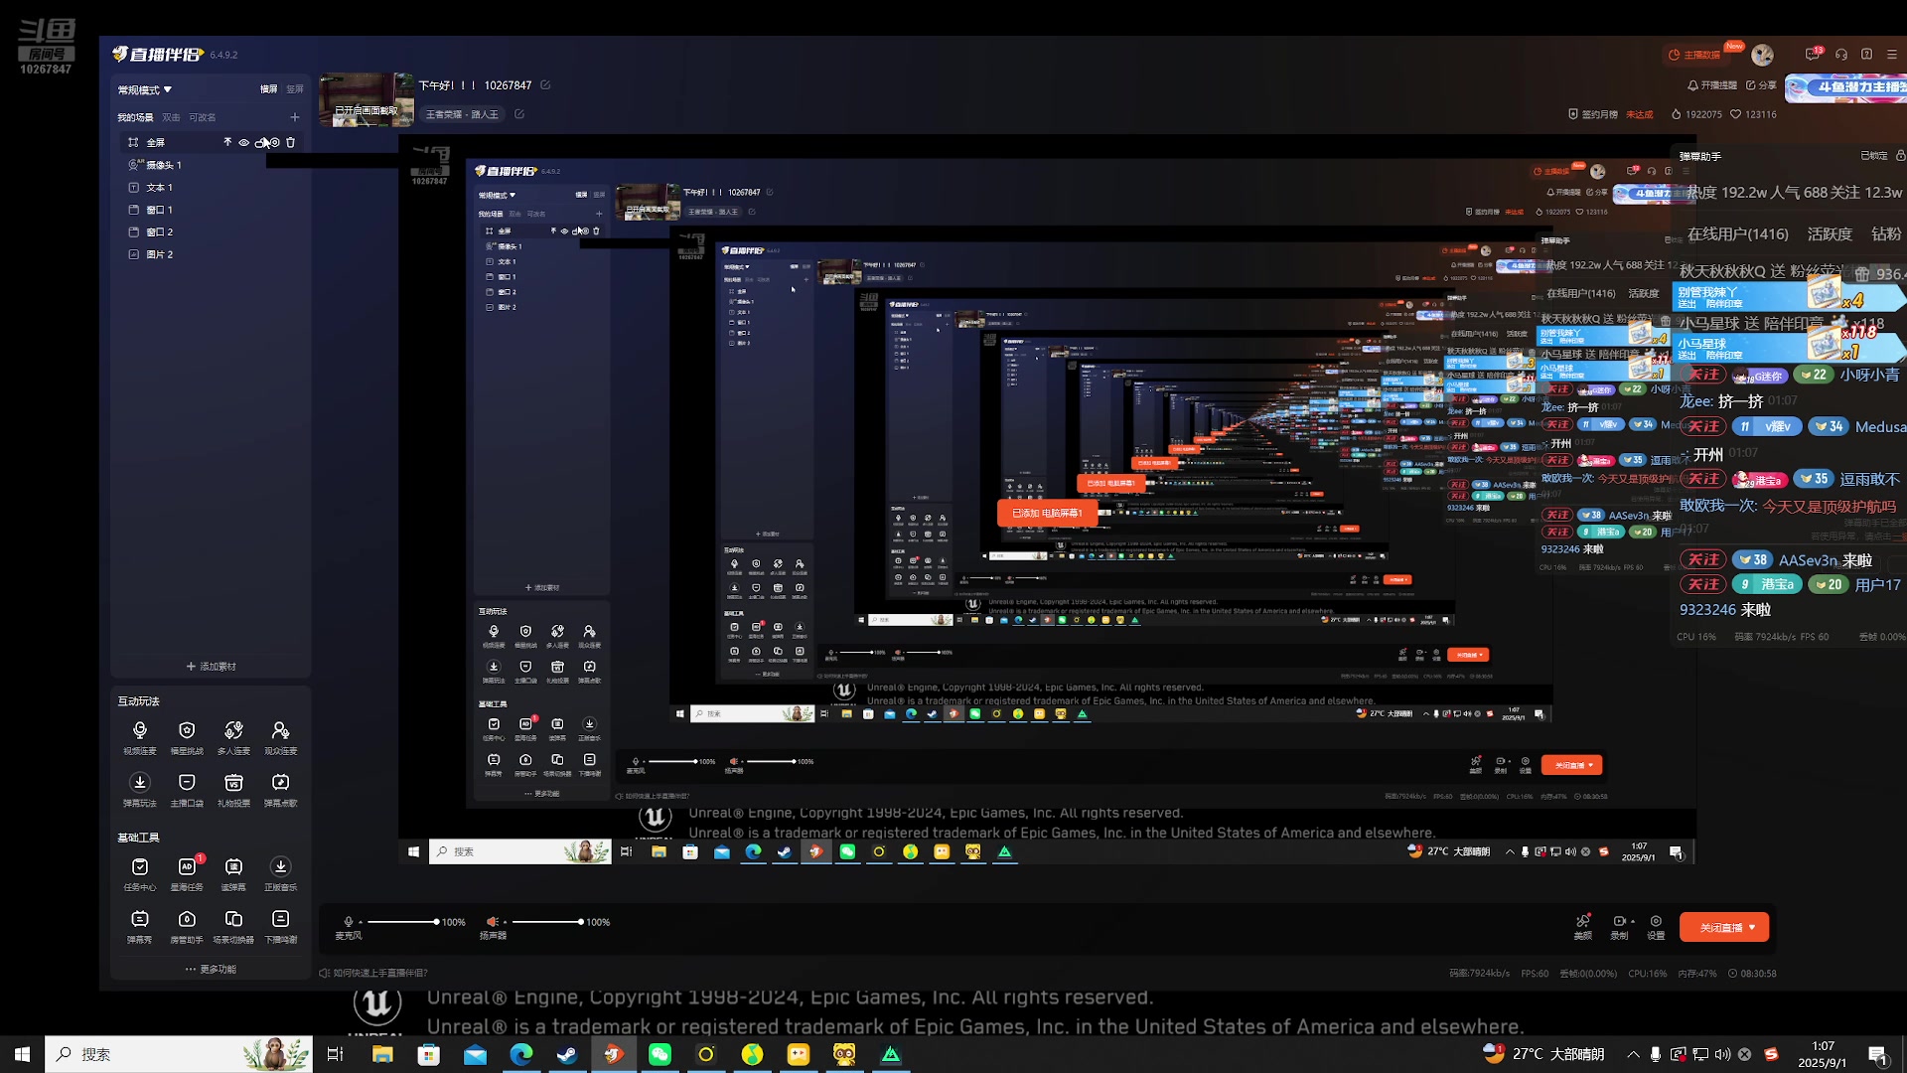This screenshot has height=1073, width=1907.
Task: Open the customer service headset icon
Action: (1841, 54)
